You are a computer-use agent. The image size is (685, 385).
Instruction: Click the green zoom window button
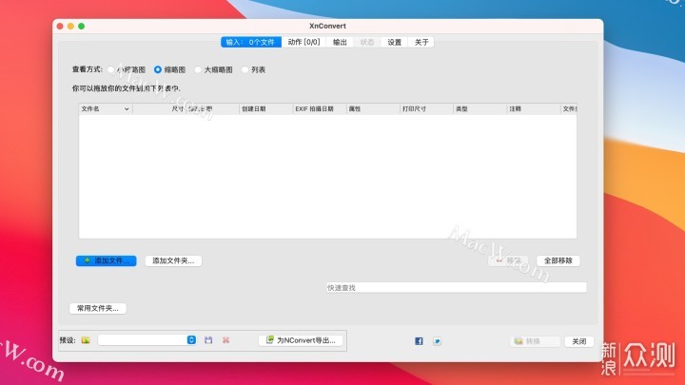click(x=81, y=27)
